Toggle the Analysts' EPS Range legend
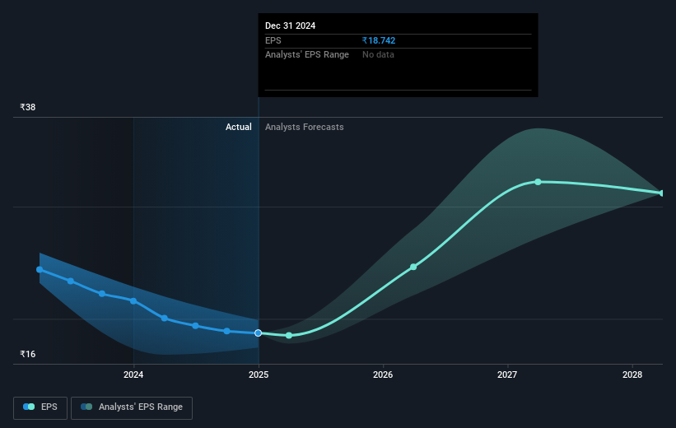This screenshot has height=428, width=676. pos(132,407)
